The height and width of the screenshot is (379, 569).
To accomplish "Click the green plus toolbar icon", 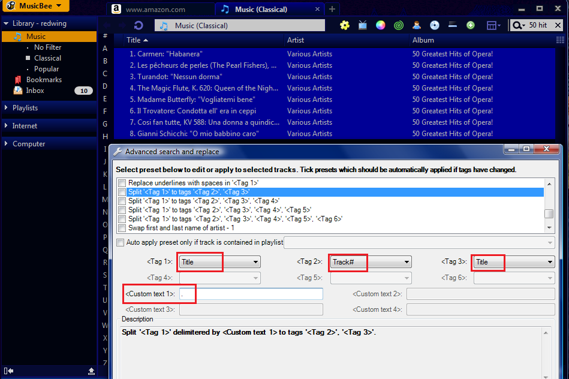I will coord(470,25).
